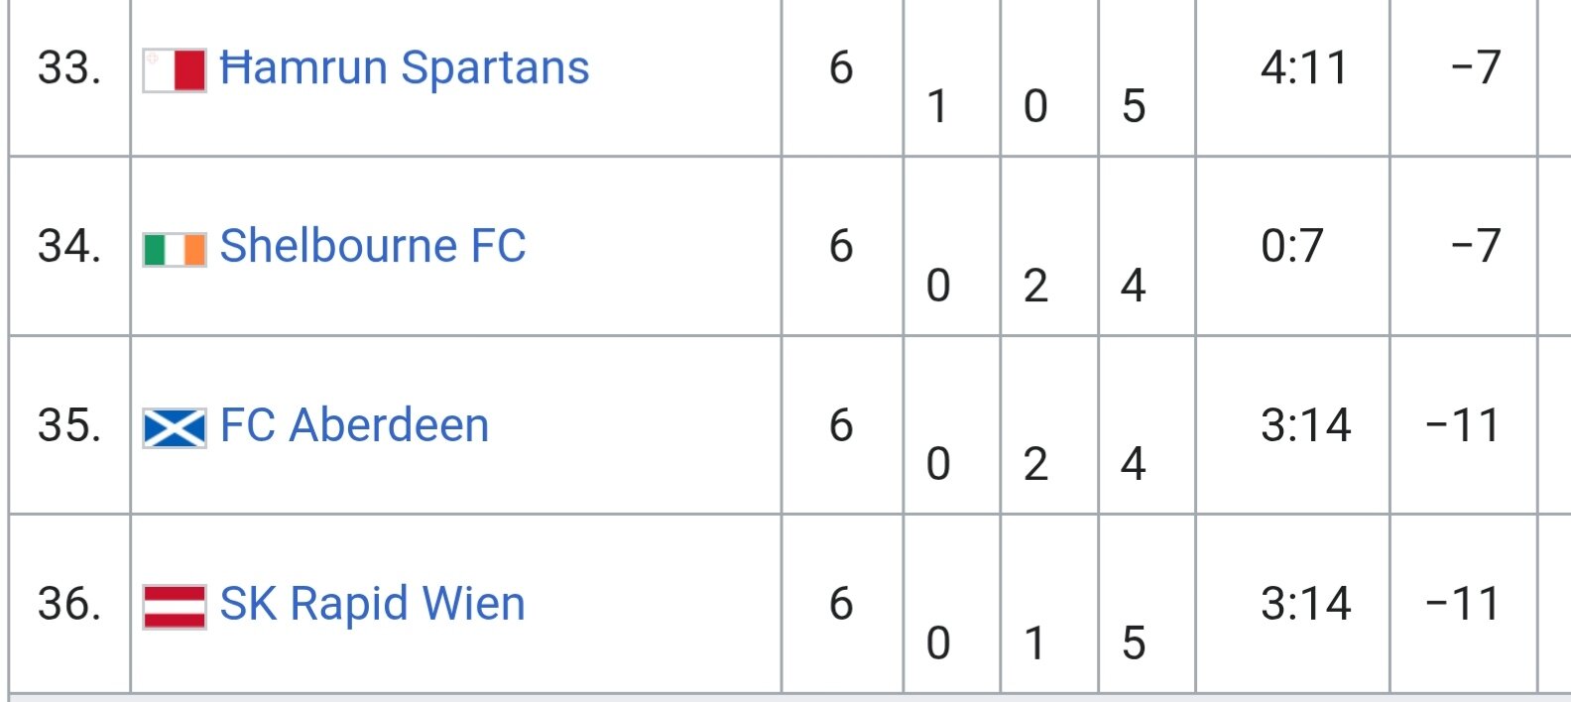Click Aberdeen's −11 goal difference
The image size is (1571, 702).
[x=1464, y=425]
